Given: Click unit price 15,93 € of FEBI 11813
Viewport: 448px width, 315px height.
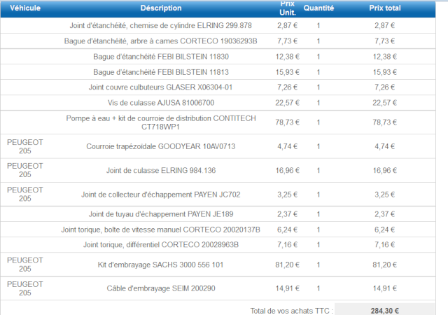Looking at the screenshot, I should [x=288, y=72].
